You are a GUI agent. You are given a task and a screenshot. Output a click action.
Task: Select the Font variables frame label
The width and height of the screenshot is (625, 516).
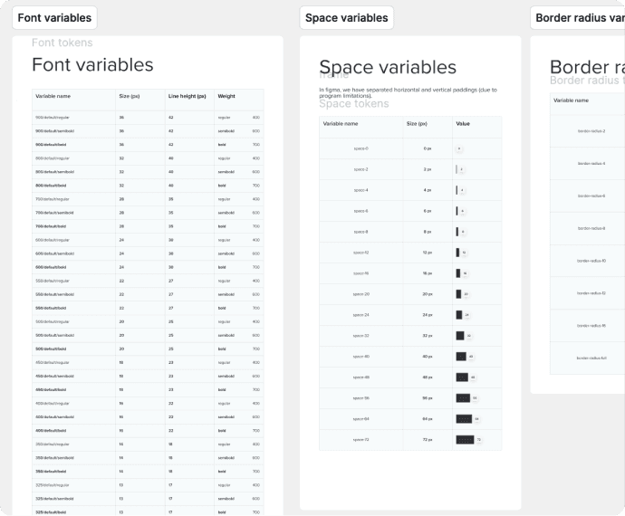coord(54,18)
